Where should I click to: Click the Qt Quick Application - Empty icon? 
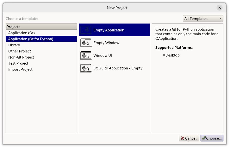(x=86, y=68)
